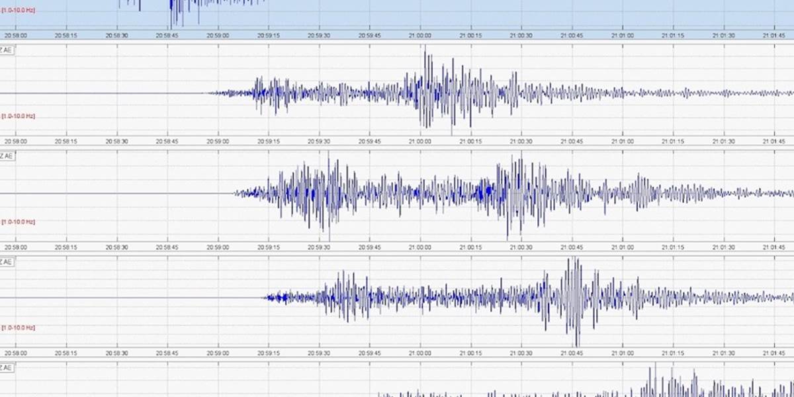This screenshot has height=397, width=794.
Task: Select 21:01:00 tick on second trace's axis
Action: tap(622, 142)
